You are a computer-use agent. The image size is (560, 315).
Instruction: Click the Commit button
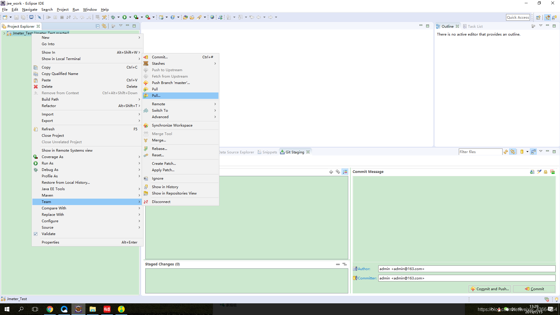[534, 289]
